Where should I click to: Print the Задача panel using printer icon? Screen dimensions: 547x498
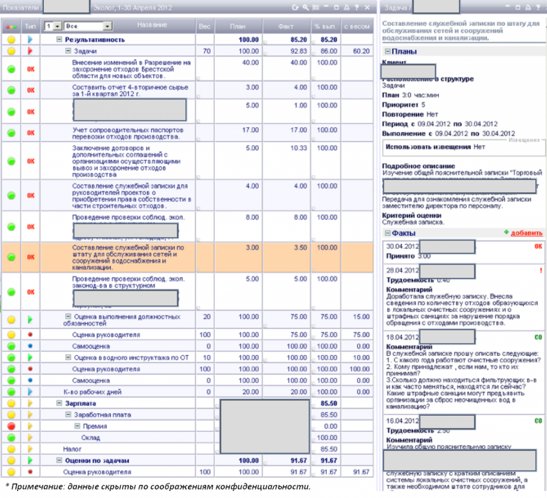528,7
